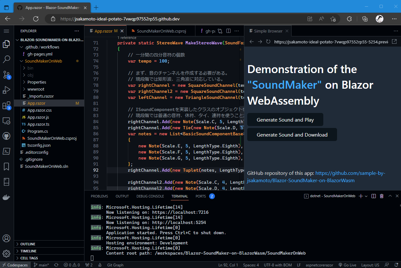
Task: Switch to SoundMakerOnWeb.csproj editor tab
Action: (161, 31)
